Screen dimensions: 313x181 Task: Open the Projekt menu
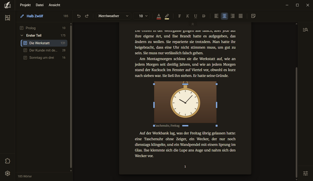click(25, 5)
